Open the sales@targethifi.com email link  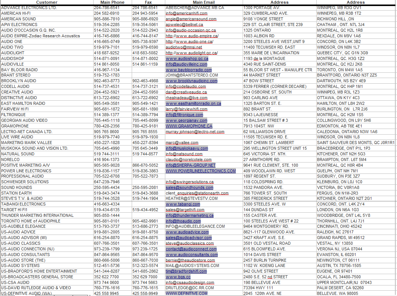click(x=185, y=210)
